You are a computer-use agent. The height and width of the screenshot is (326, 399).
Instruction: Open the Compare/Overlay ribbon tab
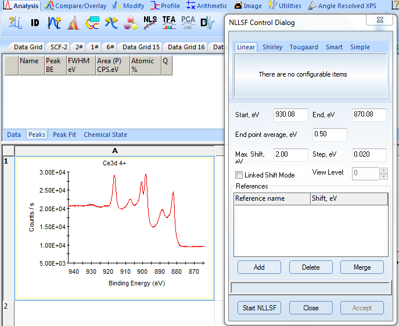pos(76,6)
